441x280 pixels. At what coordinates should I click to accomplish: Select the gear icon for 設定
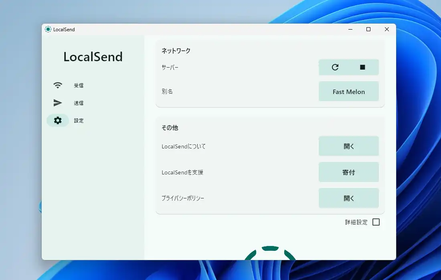click(58, 120)
